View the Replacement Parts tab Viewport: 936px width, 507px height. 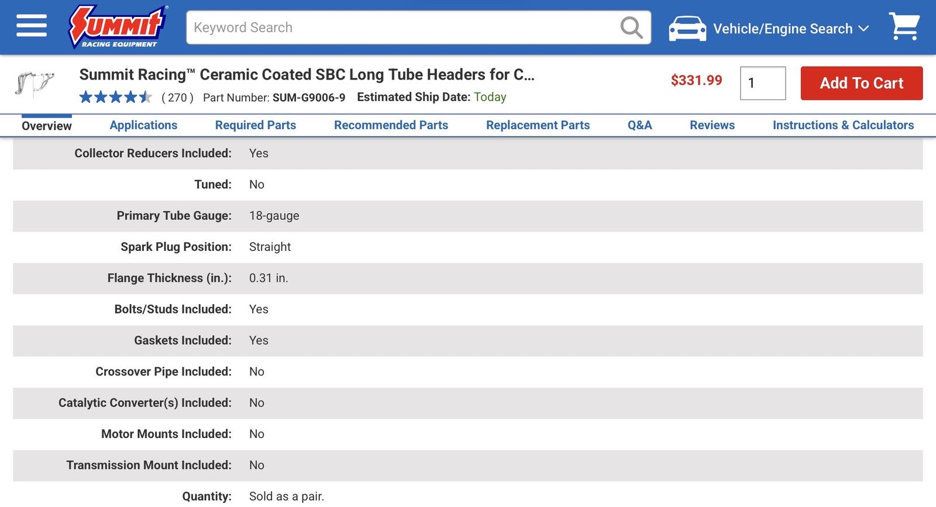(538, 125)
